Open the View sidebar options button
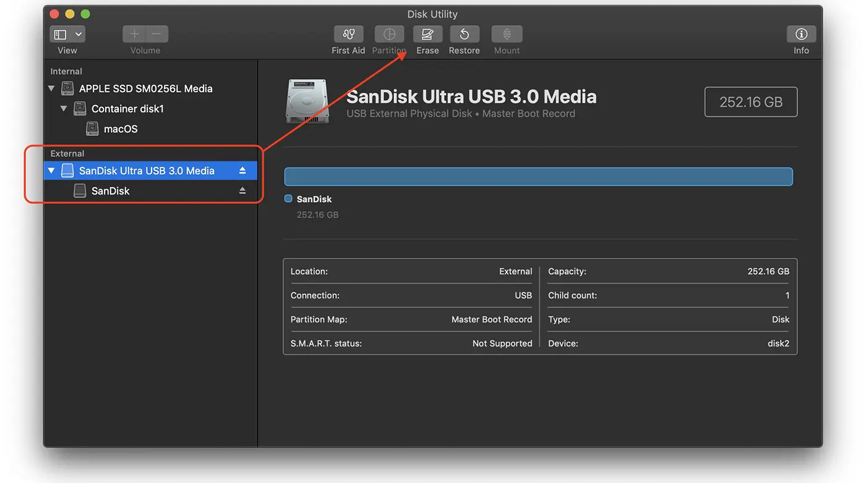866x483 pixels. [x=61, y=35]
